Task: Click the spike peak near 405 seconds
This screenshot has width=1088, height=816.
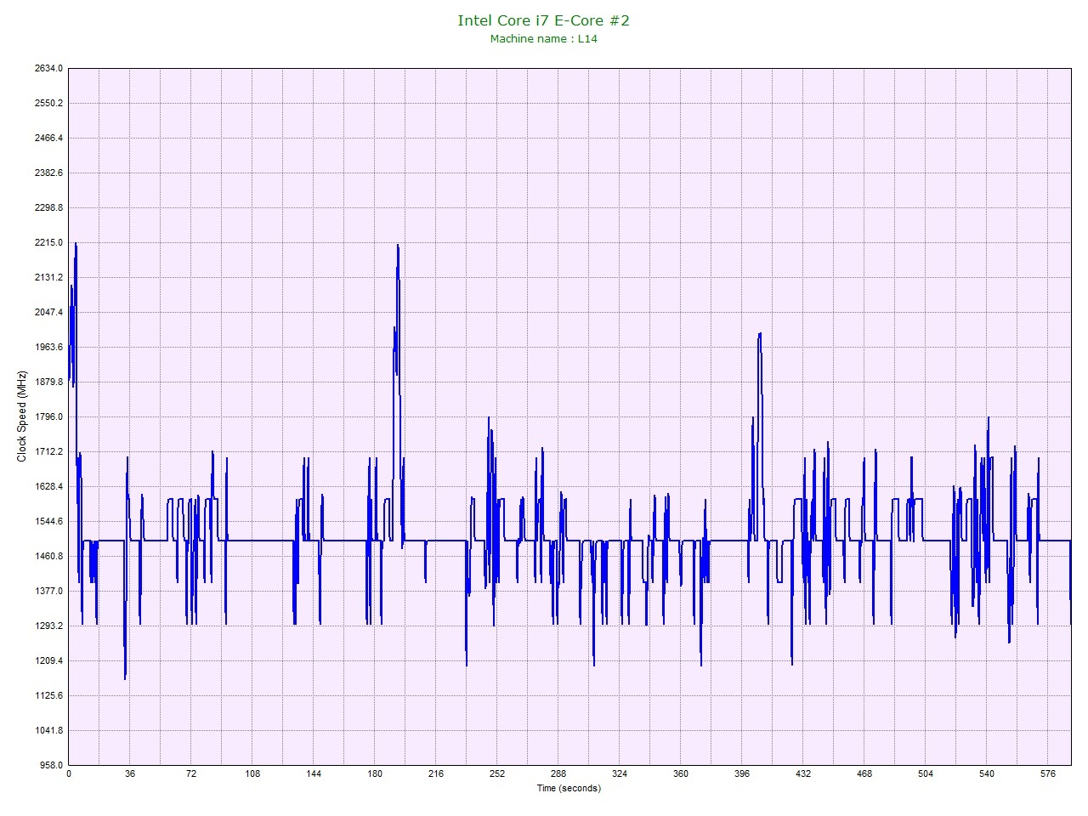Action: [759, 334]
